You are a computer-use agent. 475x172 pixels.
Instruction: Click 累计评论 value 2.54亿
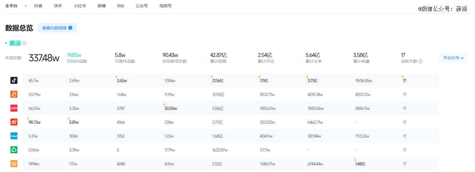pyautogui.click(x=265, y=55)
